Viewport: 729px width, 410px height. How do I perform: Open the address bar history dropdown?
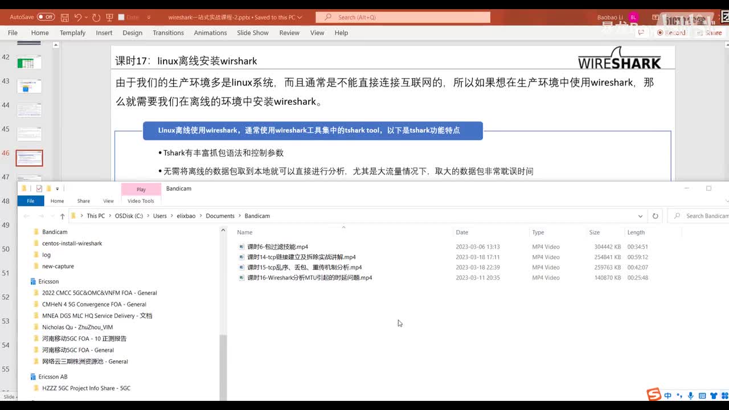(640, 216)
